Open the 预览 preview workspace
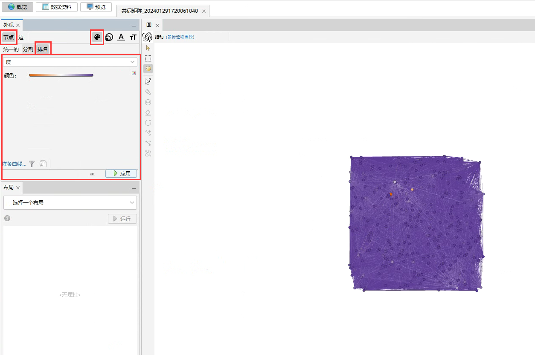 pyautogui.click(x=96, y=7)
